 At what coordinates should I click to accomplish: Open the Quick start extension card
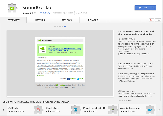(63, 110)
